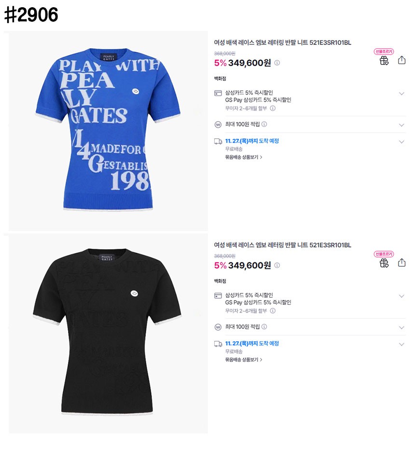Click the info icon beside the black knit's 최대 100원 적립
The height and width of the screenshot is (460, 415).
coord(264,327)
